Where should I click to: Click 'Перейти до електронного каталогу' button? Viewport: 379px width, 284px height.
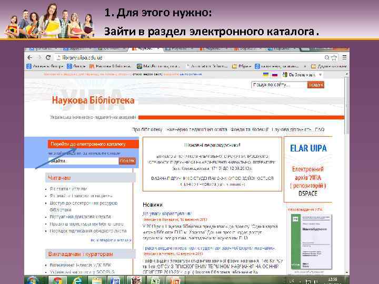[x=93, y=144]
